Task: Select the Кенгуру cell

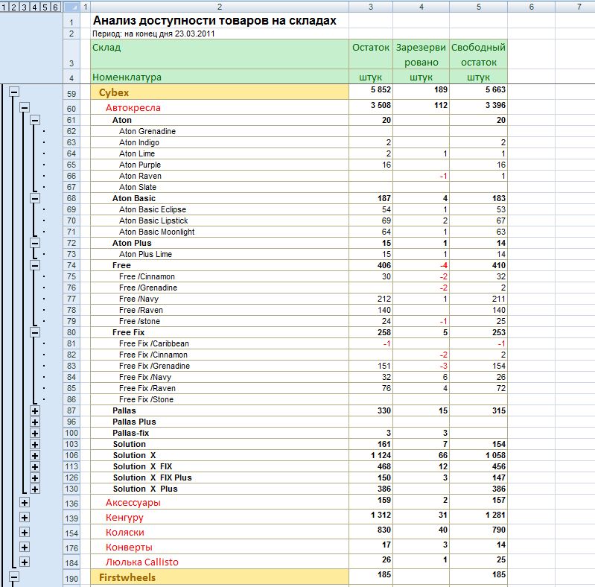Action: pyautogui.click(x=220, y=518)
